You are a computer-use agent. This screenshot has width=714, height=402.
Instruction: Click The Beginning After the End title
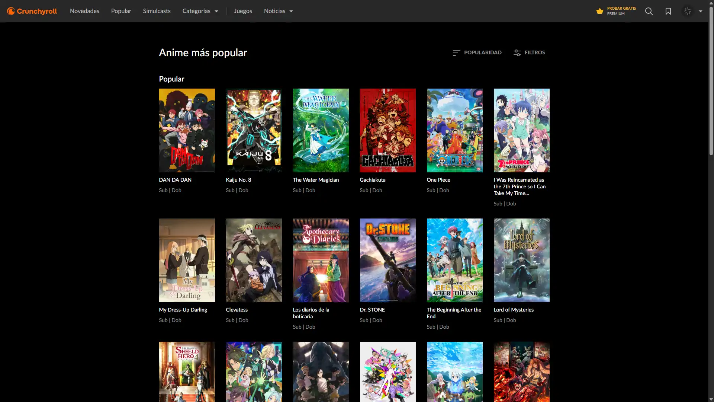[454, 313]
